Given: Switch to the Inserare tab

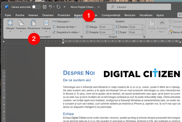Looking at the screenshot, I should pyautogui.click(x=33, y=15).
